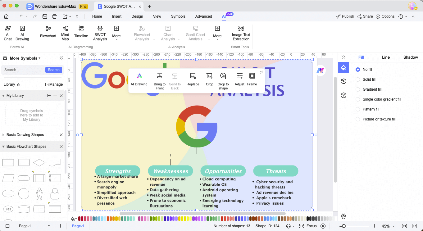Expand Basic Drawing Shapes group

(x=3, y=135)
